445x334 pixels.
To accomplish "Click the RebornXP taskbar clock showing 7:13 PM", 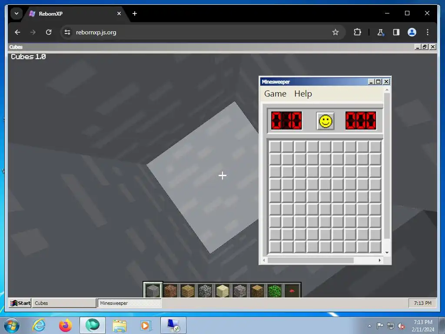I will [x=422, y=303].
